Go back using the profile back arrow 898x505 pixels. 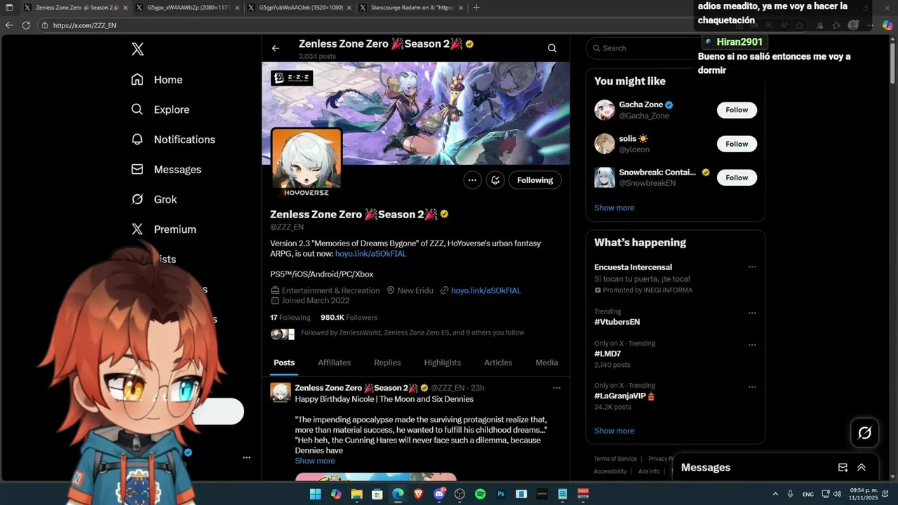tap(276, 48)
